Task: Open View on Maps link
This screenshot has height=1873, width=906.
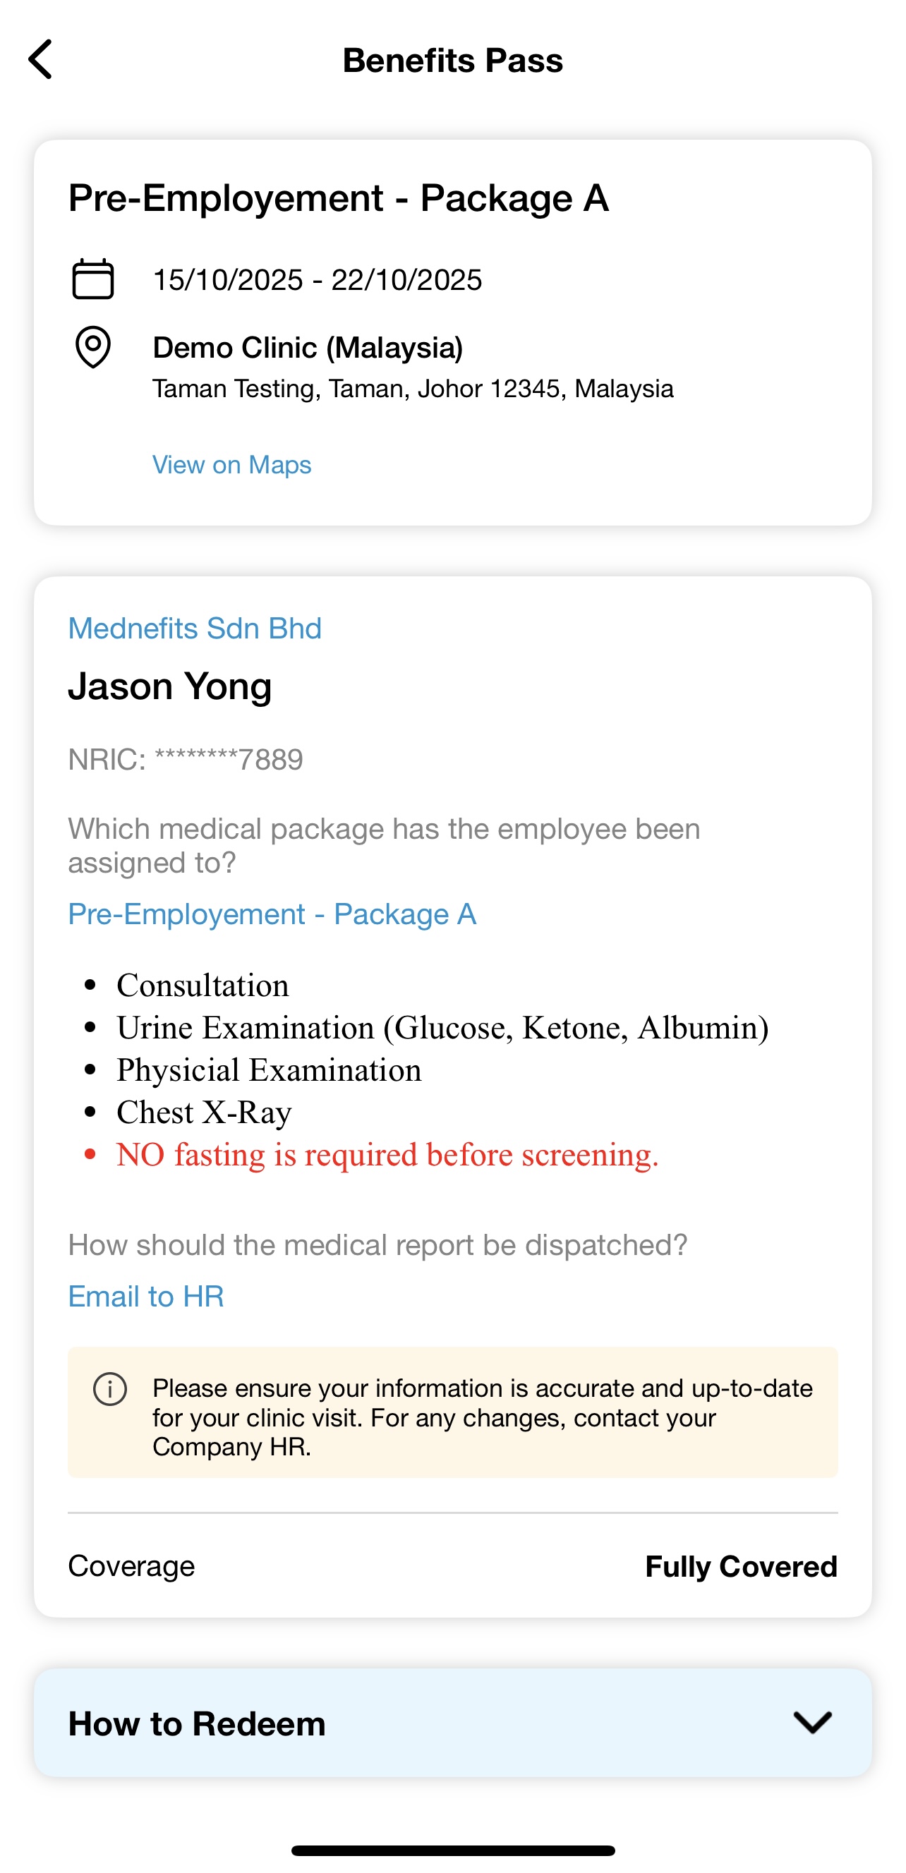Action: 231,465
